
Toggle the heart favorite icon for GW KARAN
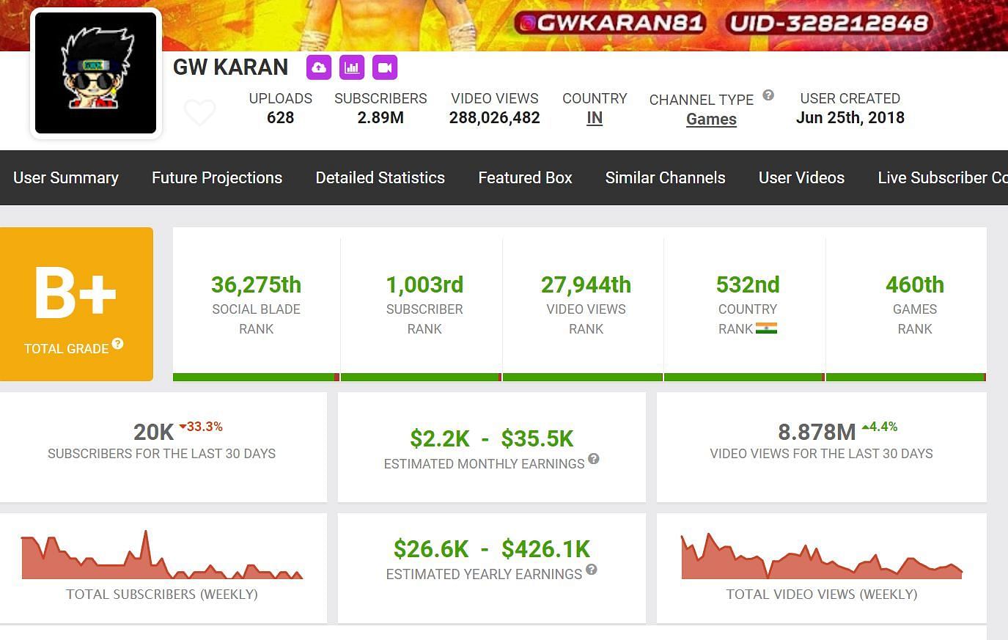point(199,112)
